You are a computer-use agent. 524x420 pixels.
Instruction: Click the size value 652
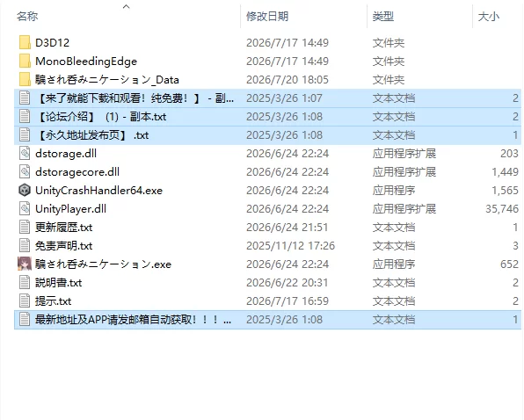[510, 264]
